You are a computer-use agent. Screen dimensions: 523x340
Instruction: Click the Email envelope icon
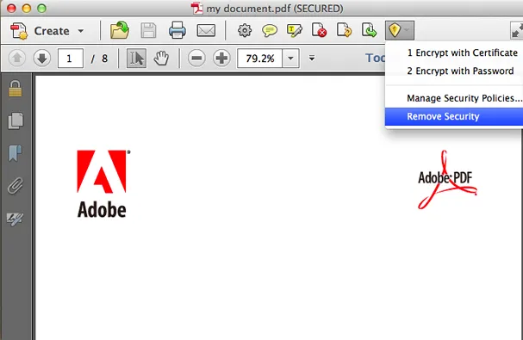206,31
